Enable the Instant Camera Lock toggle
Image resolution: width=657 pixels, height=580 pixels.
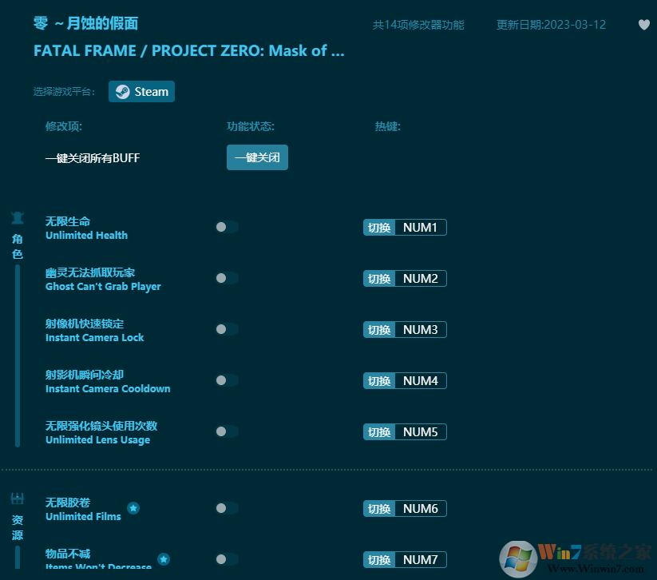[226, 329]
